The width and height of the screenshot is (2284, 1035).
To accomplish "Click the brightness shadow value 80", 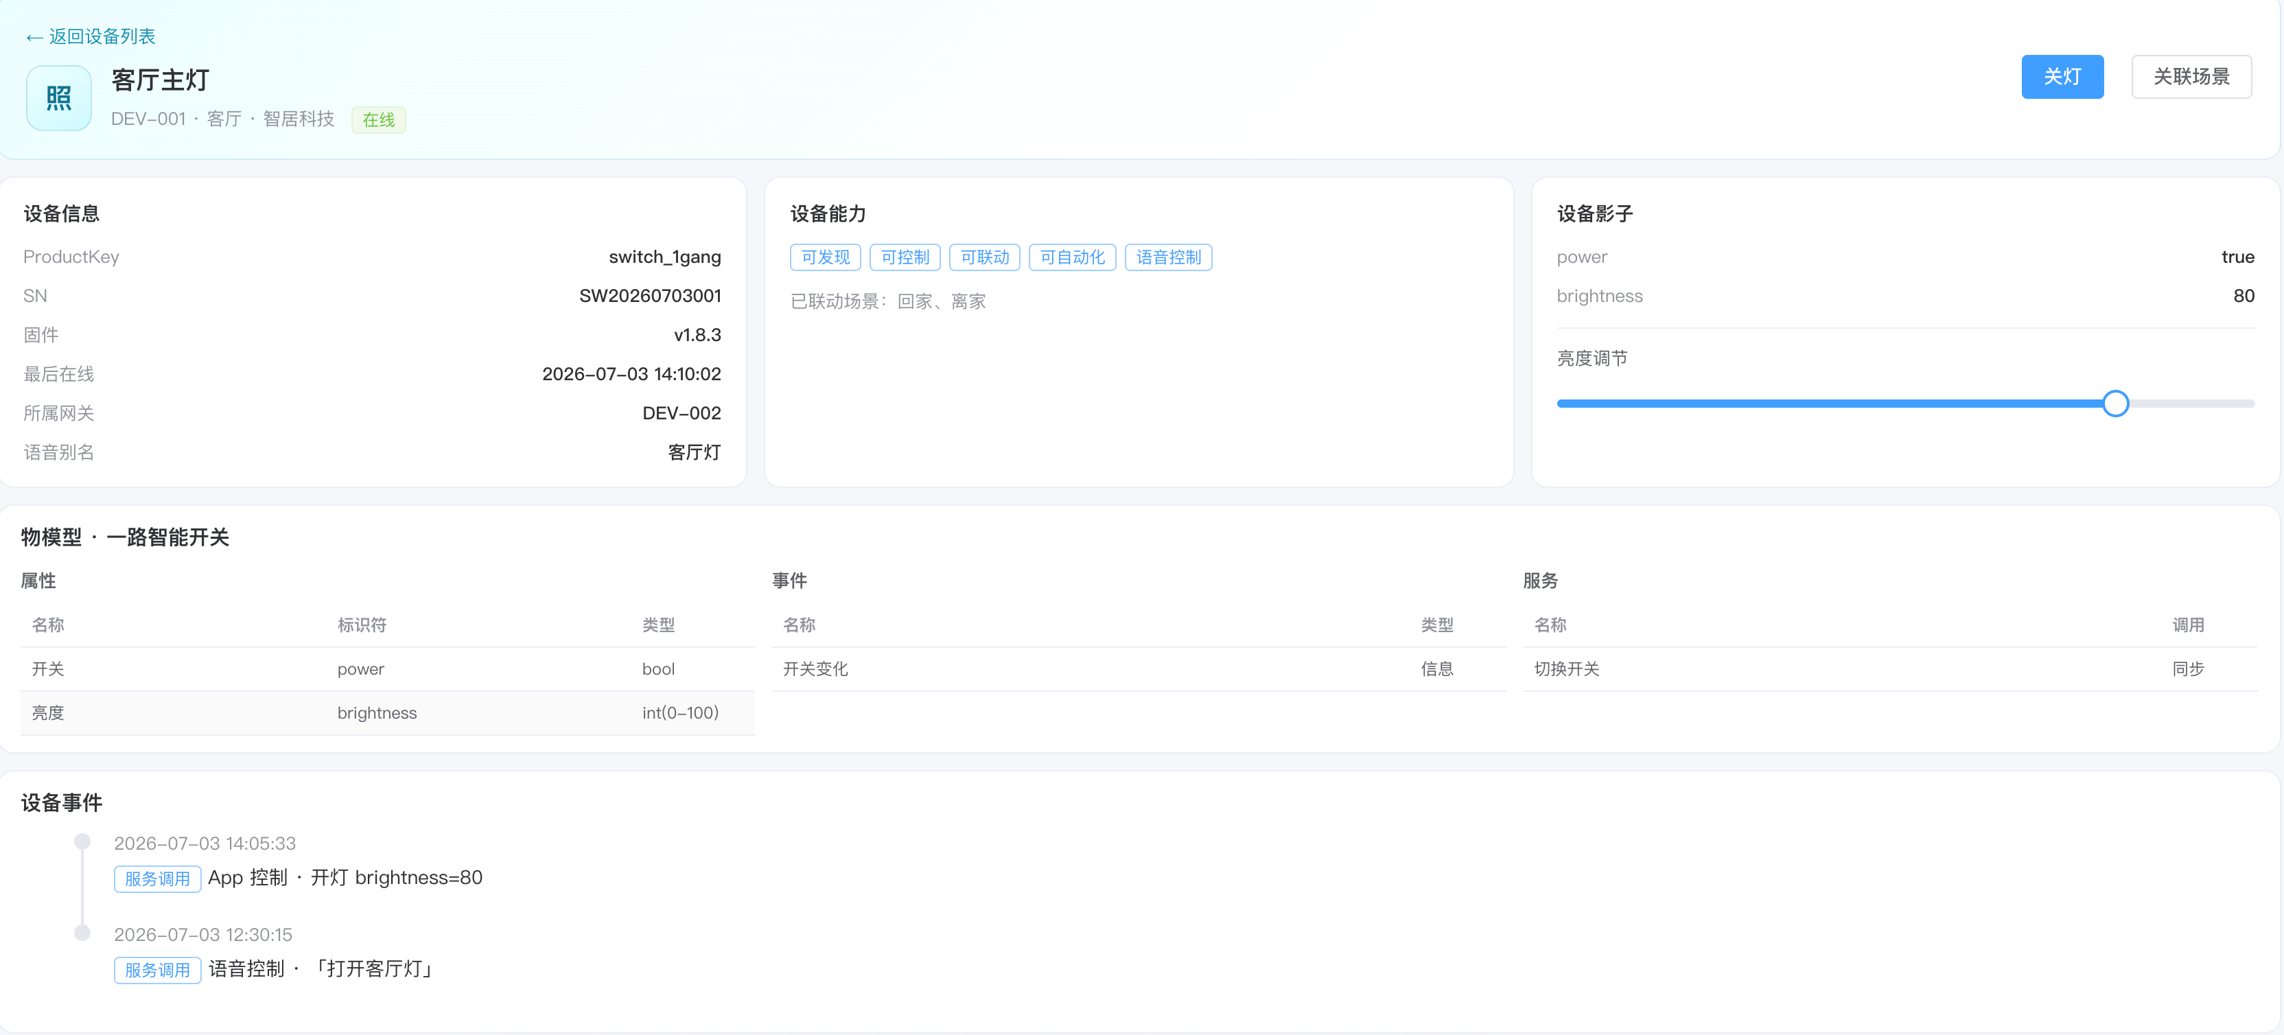I will [x=2244, y=296].
